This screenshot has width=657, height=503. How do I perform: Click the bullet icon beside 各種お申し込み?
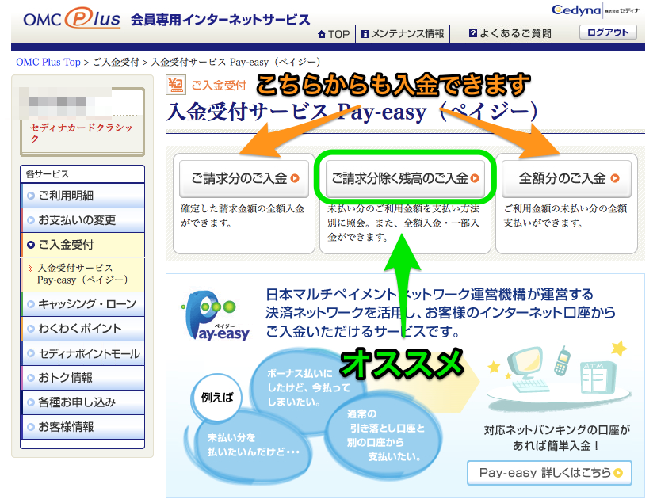click(31, 402)
